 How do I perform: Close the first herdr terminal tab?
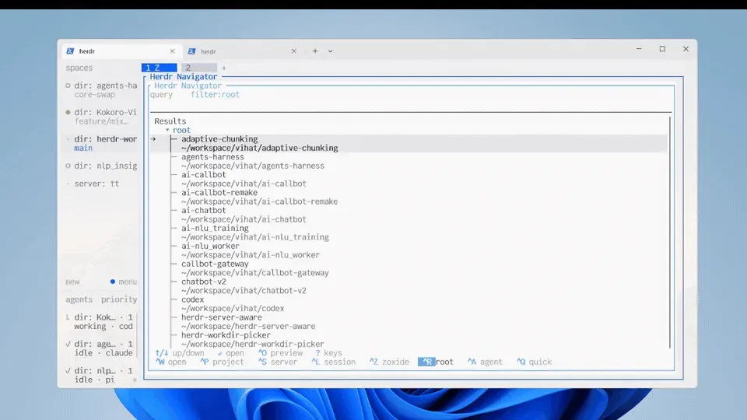[173, 51]
